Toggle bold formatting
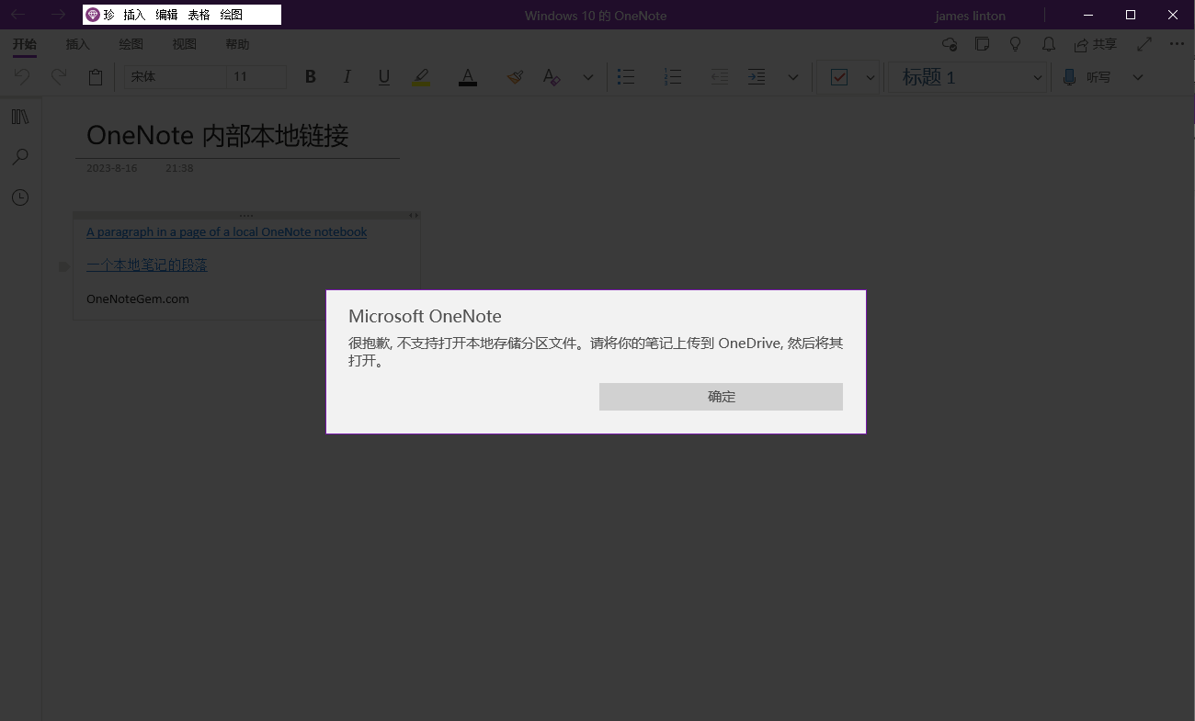1195x721 pixels. (x=311, y=77)
